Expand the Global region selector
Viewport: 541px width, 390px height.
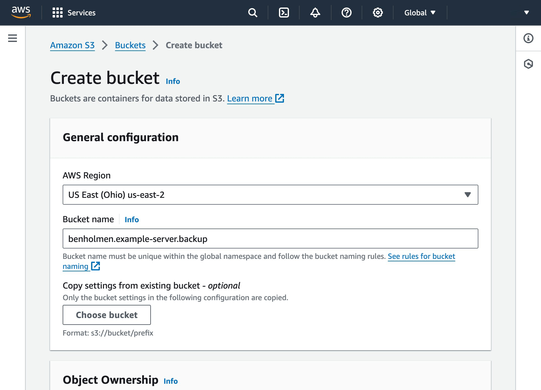coord(420,13)
